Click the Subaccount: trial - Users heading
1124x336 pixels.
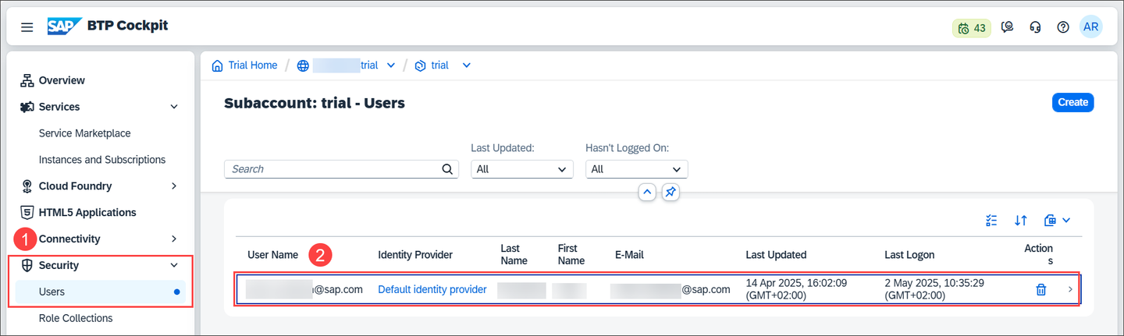(x=315, y=103)
